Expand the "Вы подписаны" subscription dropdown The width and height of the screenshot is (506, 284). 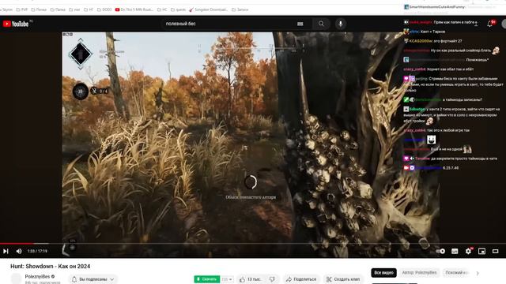[x=93, y=279]
